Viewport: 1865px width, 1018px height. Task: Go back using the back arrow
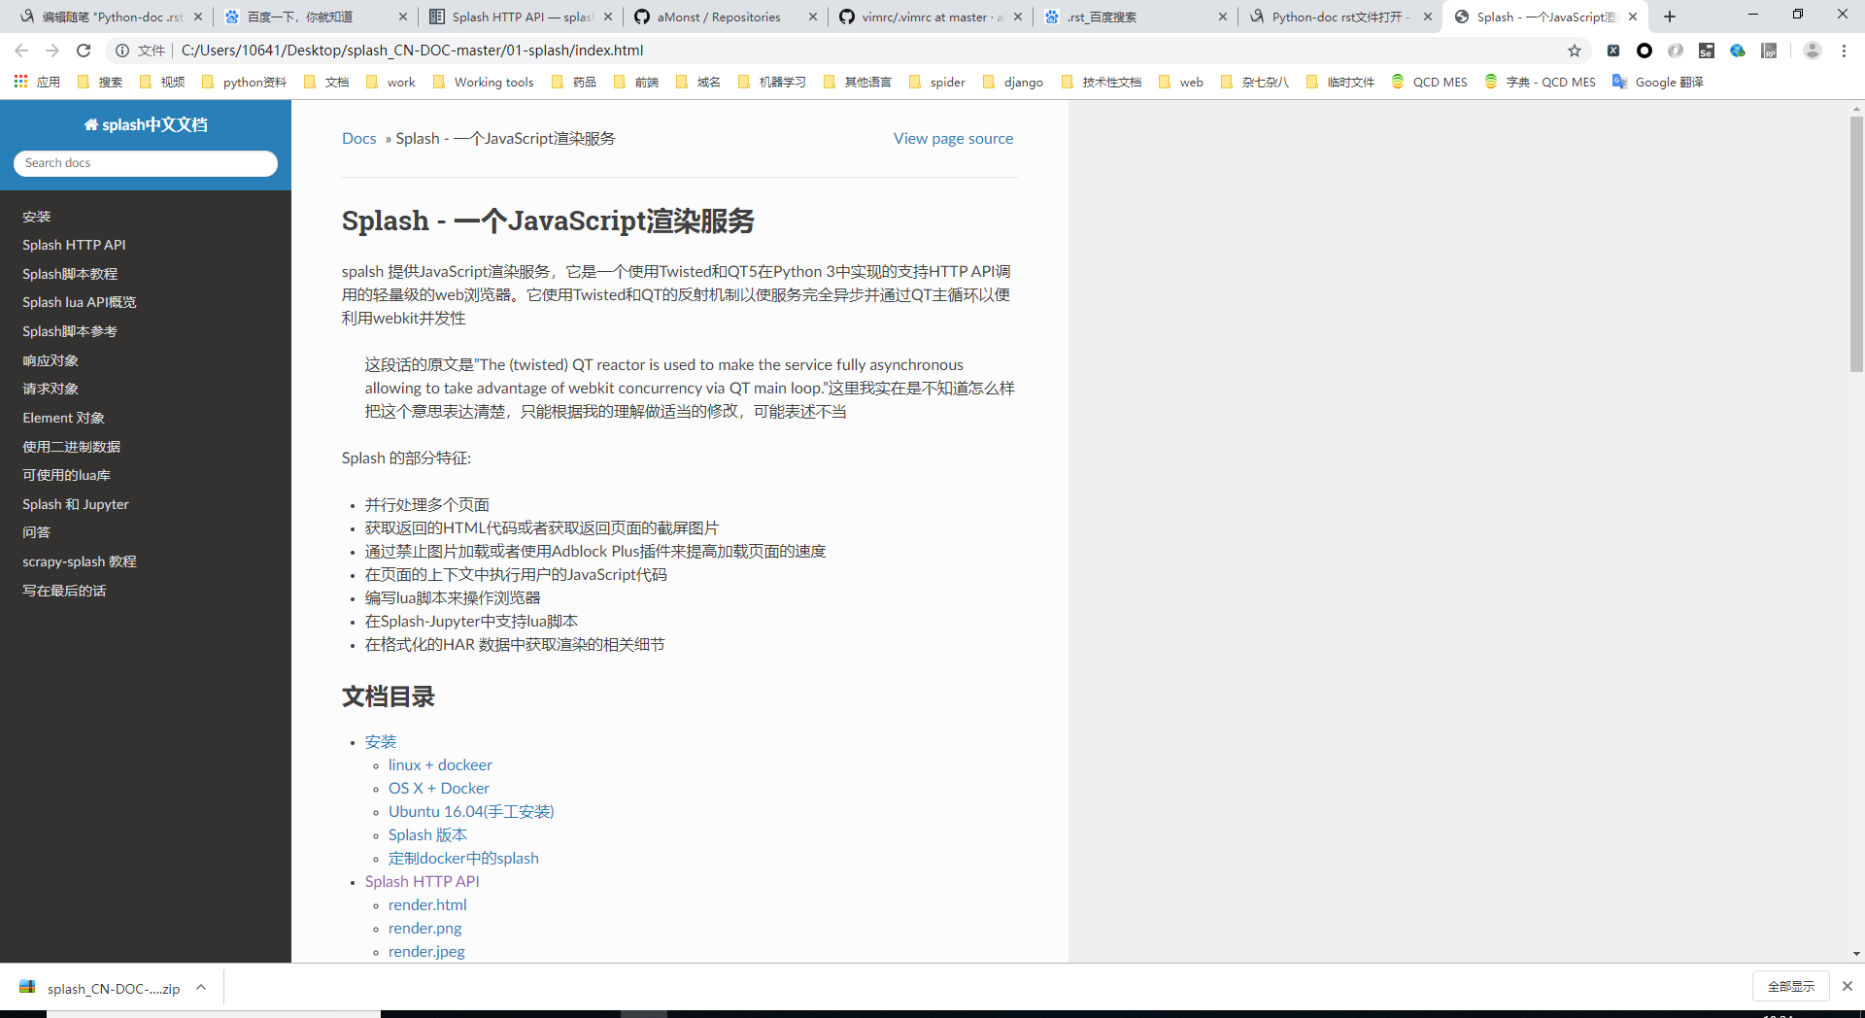pyautogui.click(x=21, y=51)
